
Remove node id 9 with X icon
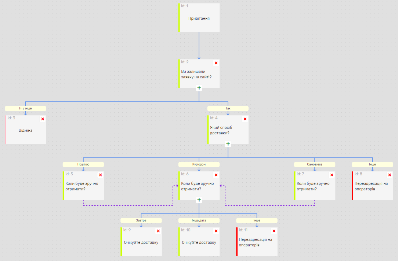pos(158,231)
